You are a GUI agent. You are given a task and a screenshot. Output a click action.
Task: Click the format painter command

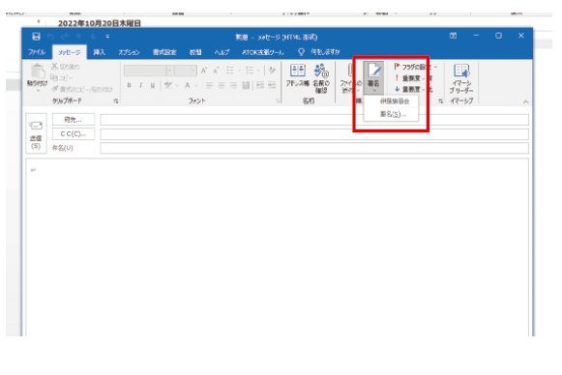81,89
